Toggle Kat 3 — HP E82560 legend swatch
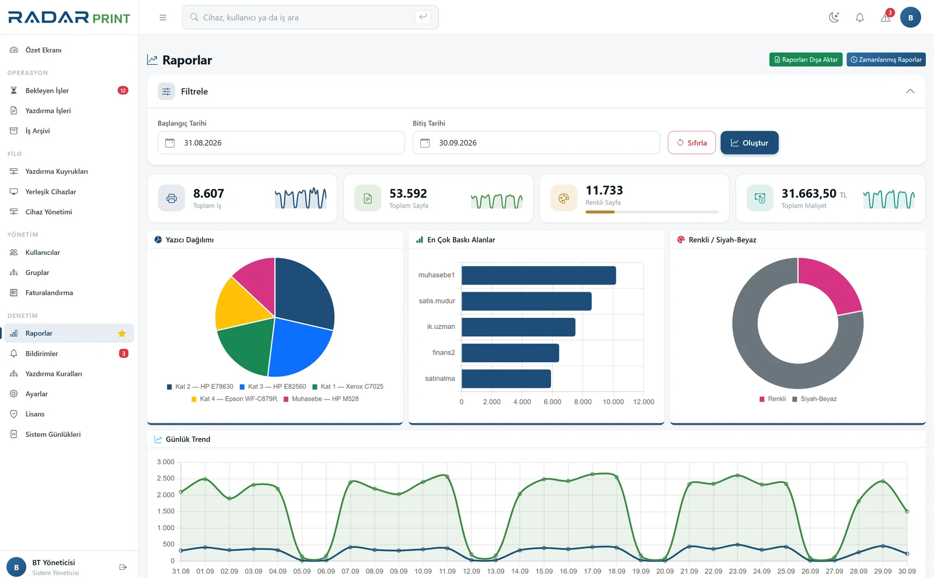 pyautogui.click(x=242, y=387)
